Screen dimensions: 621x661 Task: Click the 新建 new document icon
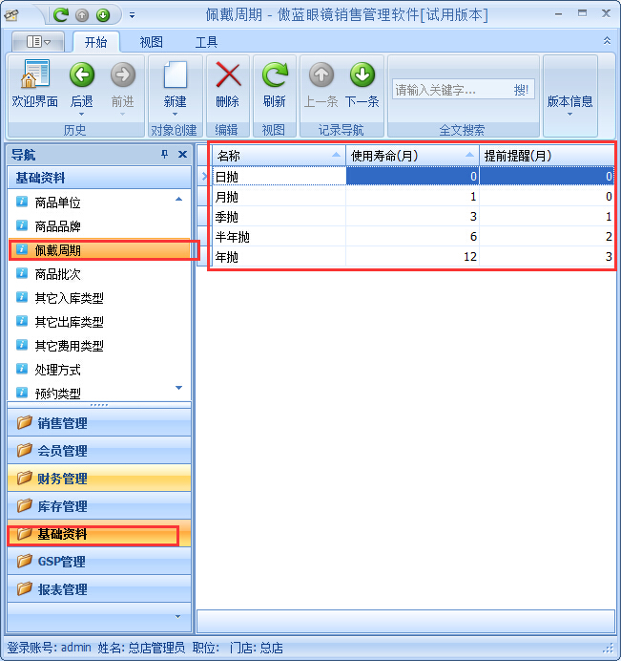[x=175, y=75]
